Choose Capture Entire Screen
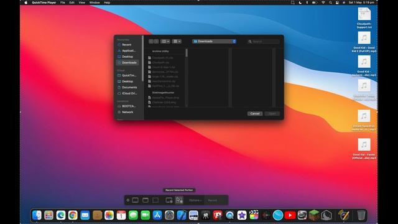Screen dimensions: 398x224 (136, 200)
